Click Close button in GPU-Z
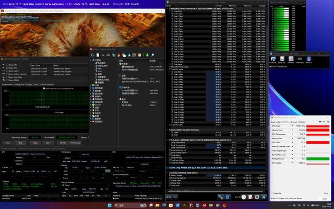The image size is (334, 209). coord(325,199)
